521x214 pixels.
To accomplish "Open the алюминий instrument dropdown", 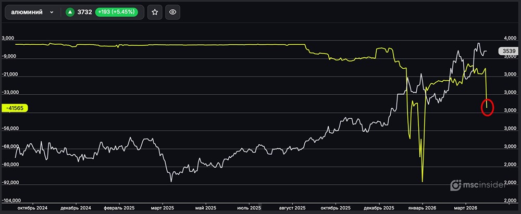I will pos(32,12).
